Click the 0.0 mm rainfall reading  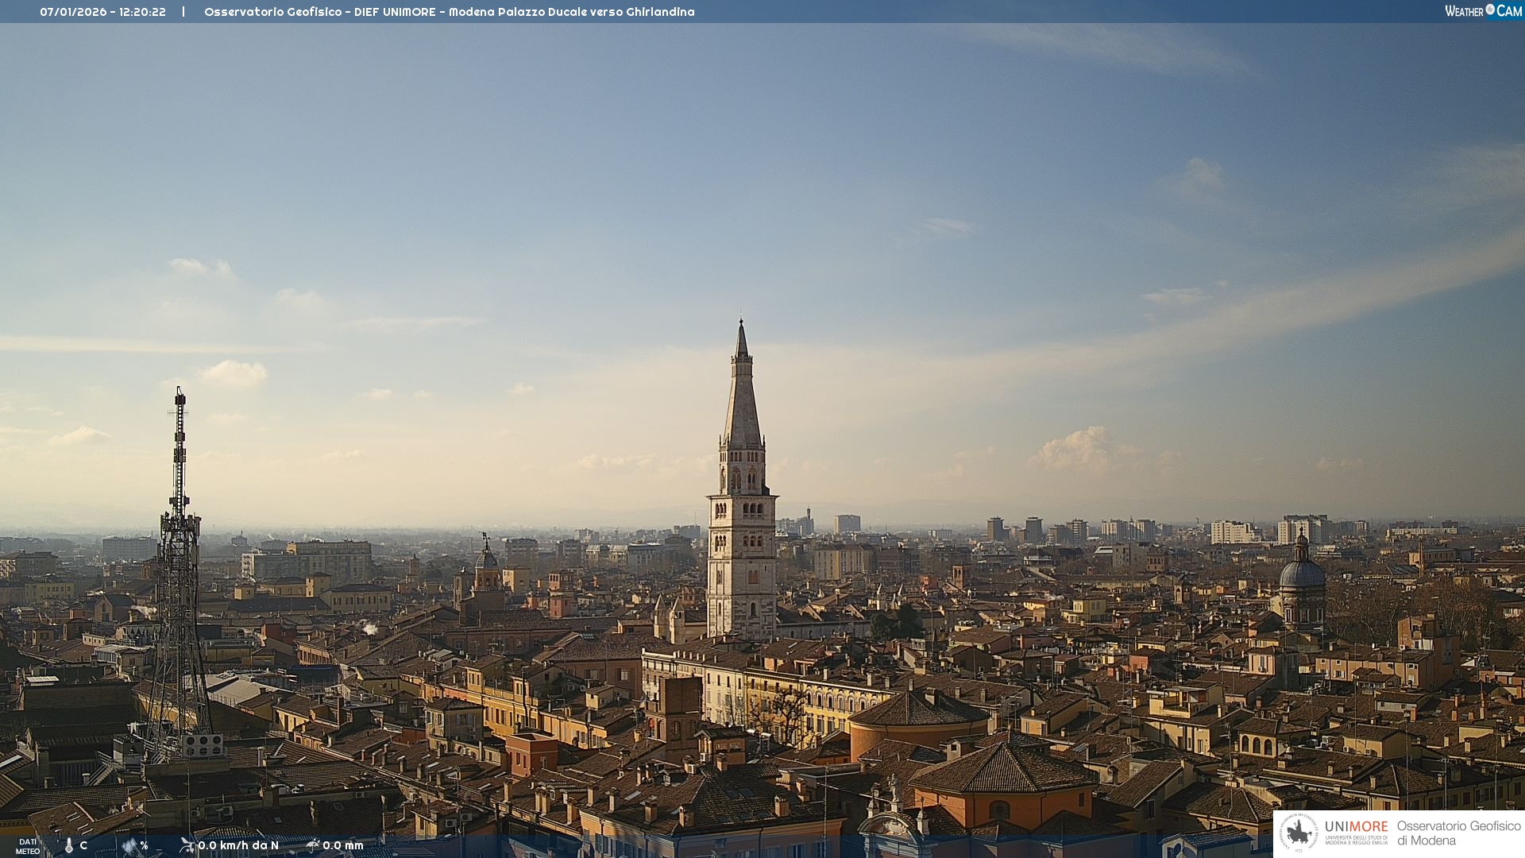point(343,845)
